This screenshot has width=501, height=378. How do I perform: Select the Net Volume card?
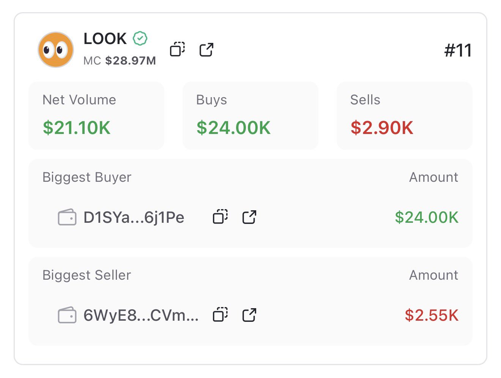[x=96, y=115]
